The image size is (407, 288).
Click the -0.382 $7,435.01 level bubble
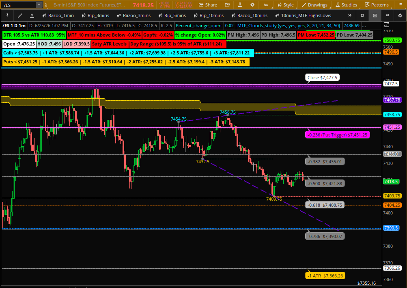point(325,162)
